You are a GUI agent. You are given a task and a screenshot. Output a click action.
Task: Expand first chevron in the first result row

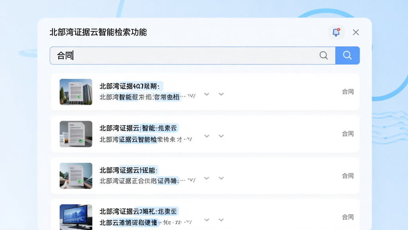tap(207, 94)
